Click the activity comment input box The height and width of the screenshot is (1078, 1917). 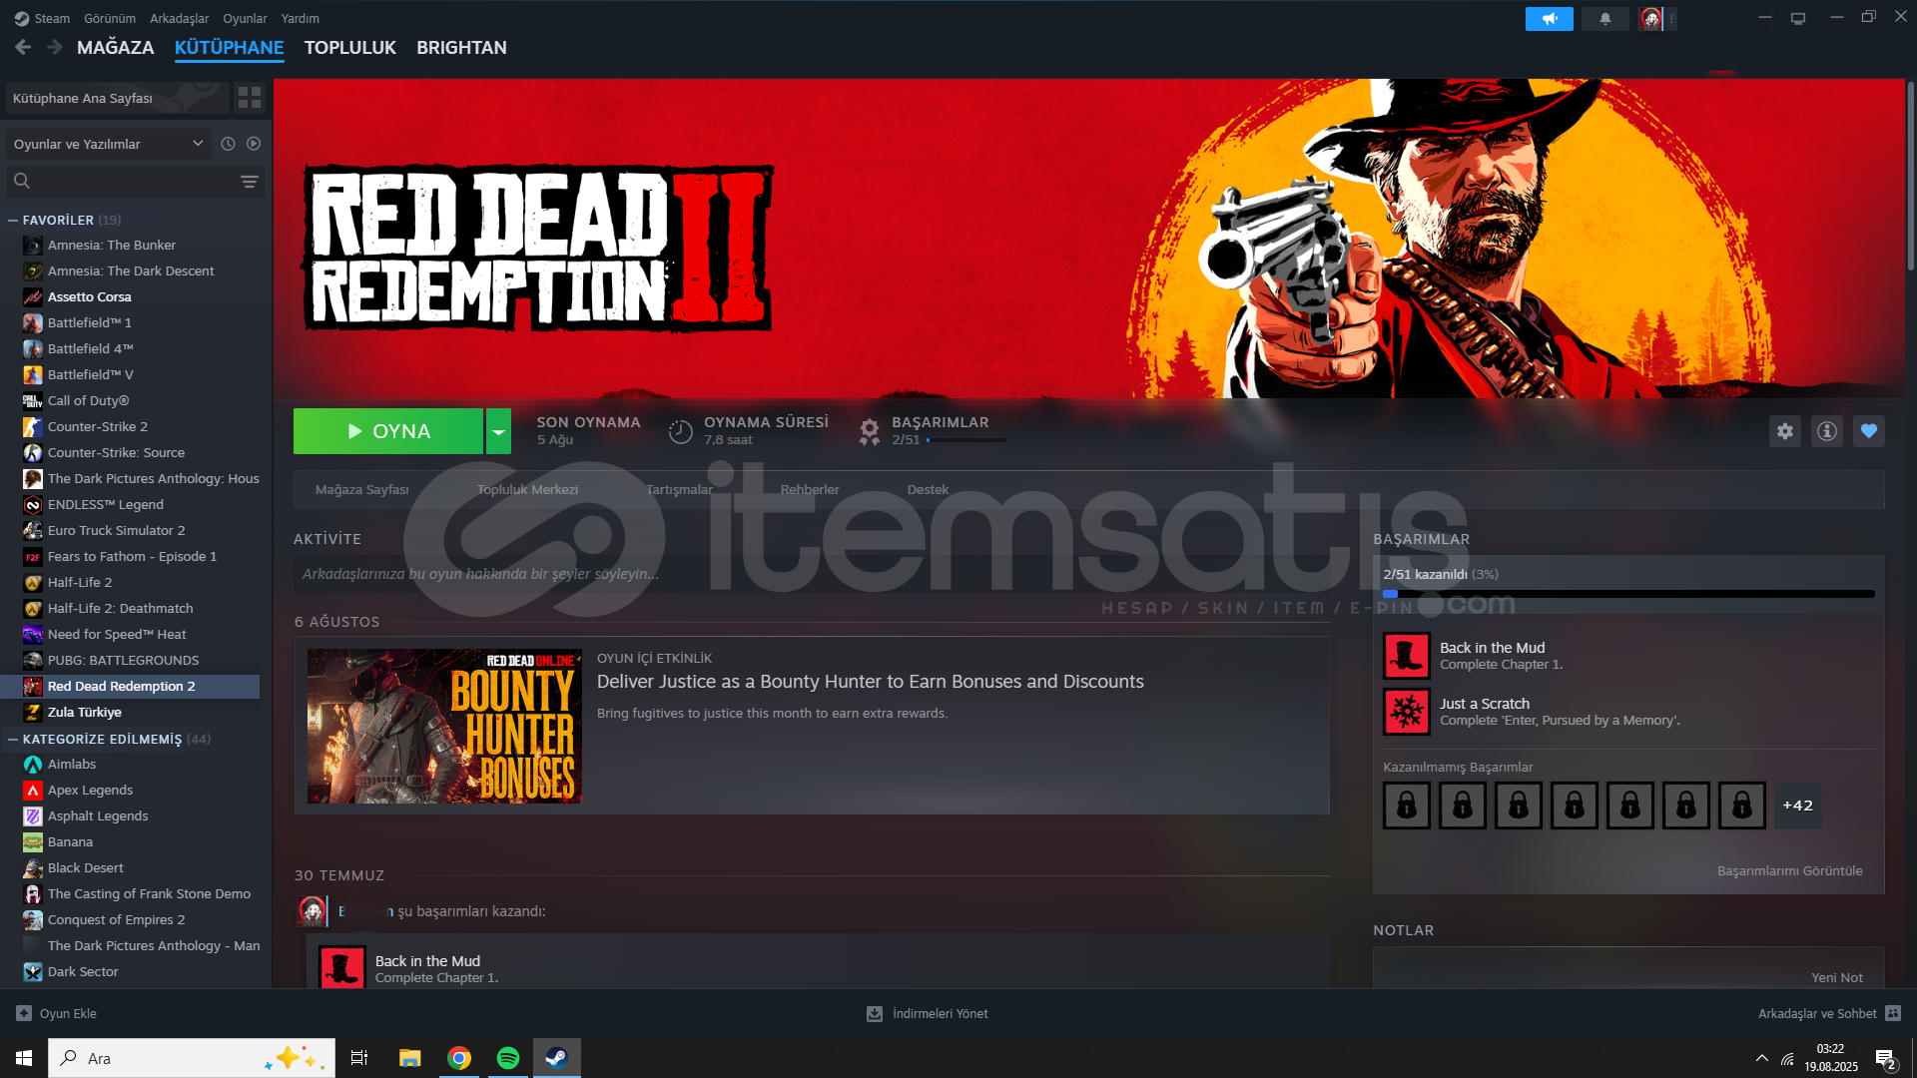pos(811,574)
